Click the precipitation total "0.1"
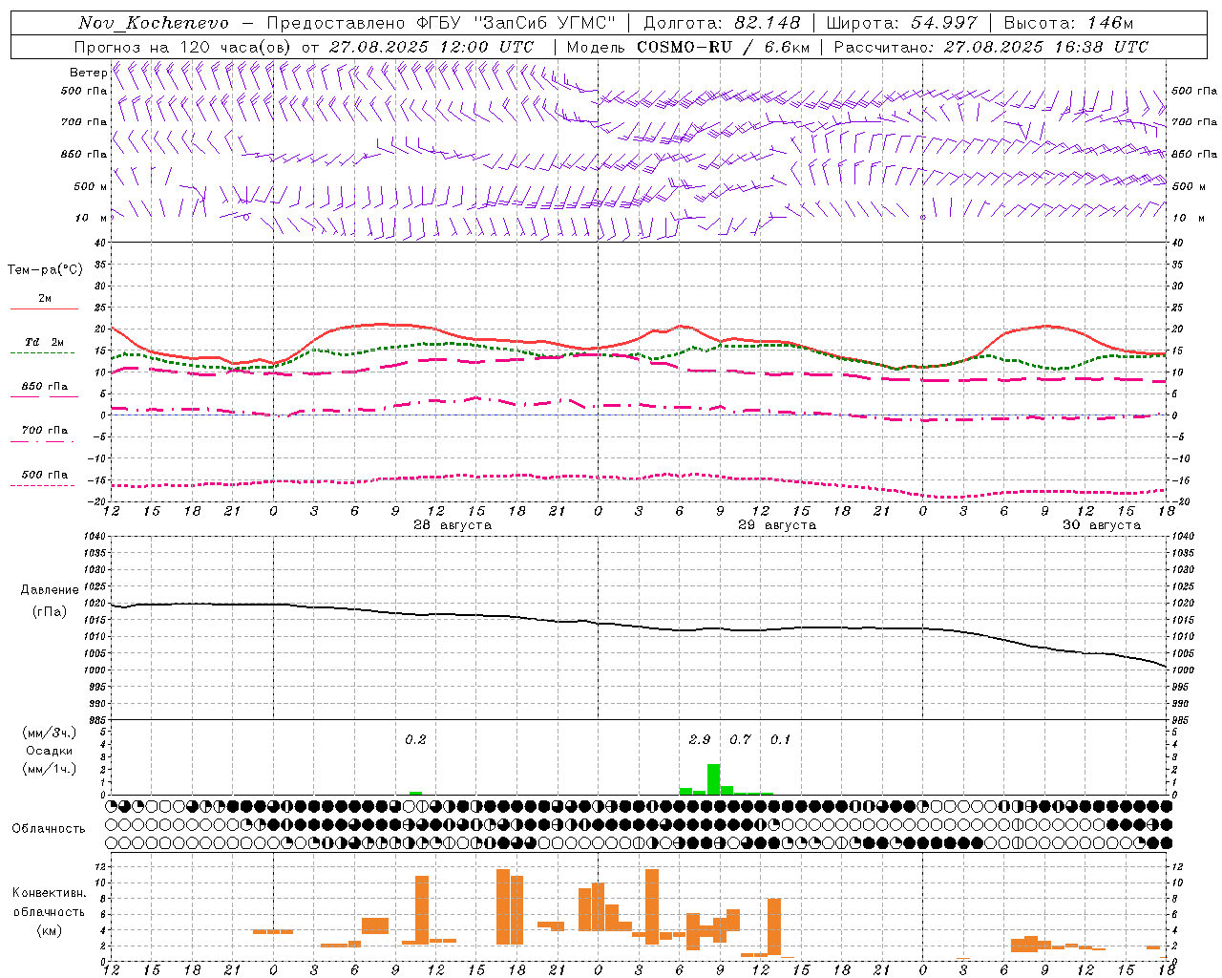Viewport: 1222px width, 978px height. (x=781, y=739)
